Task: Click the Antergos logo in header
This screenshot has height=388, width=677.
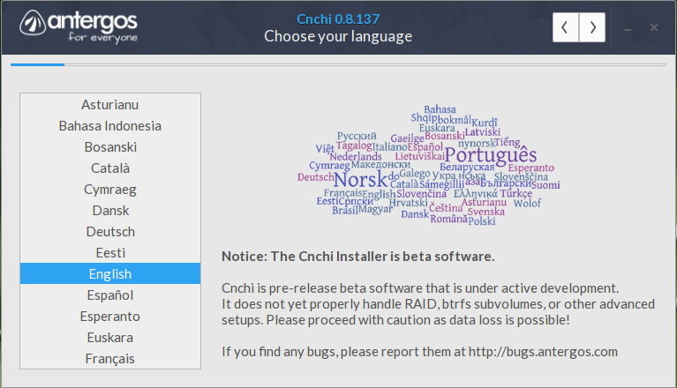Action: click(79, 26)
